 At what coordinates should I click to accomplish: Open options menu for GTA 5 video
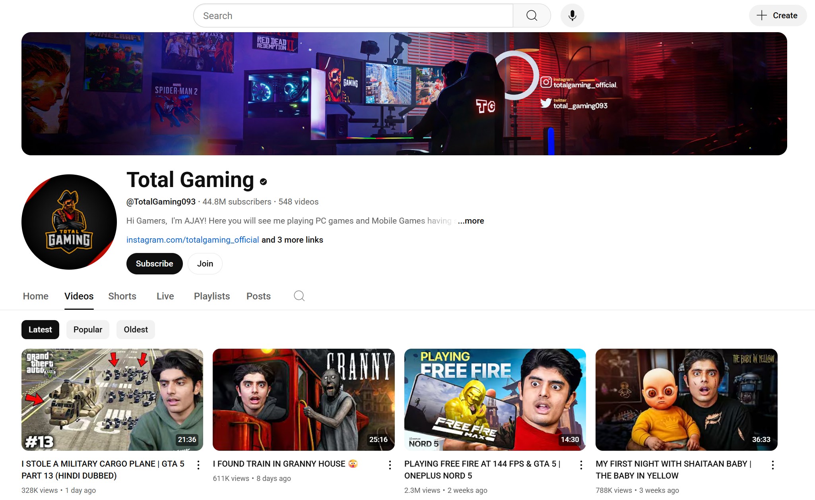point(198,465)
